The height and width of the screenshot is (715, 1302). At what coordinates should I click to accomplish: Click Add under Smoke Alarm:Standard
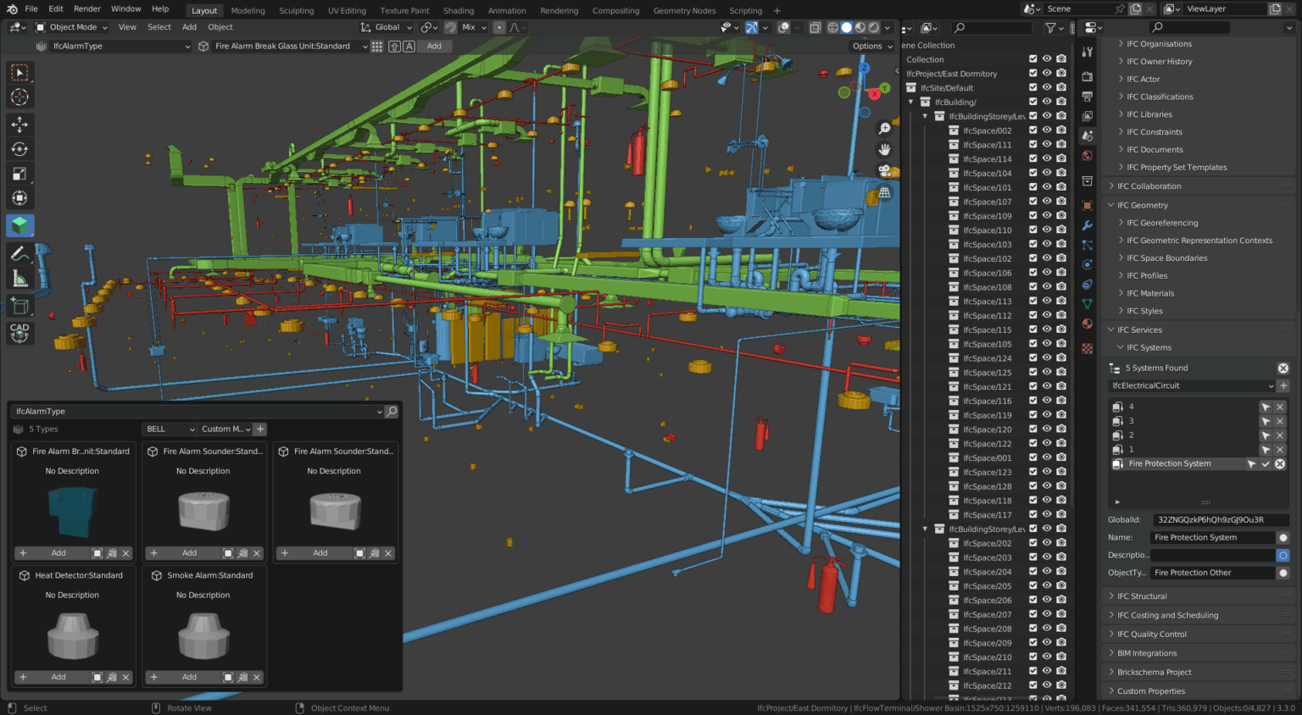click(x=188, y=677)
